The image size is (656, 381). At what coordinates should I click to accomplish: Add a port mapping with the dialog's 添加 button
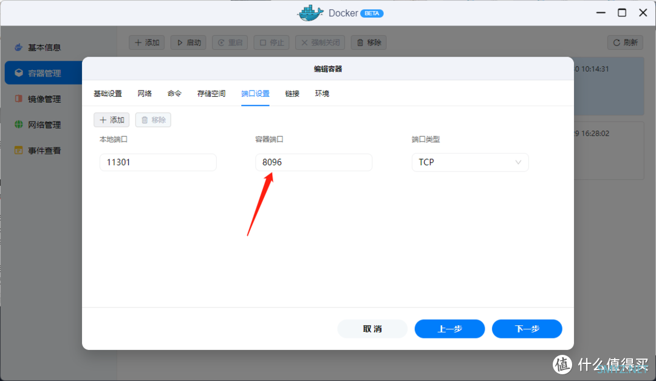(112, 120)
